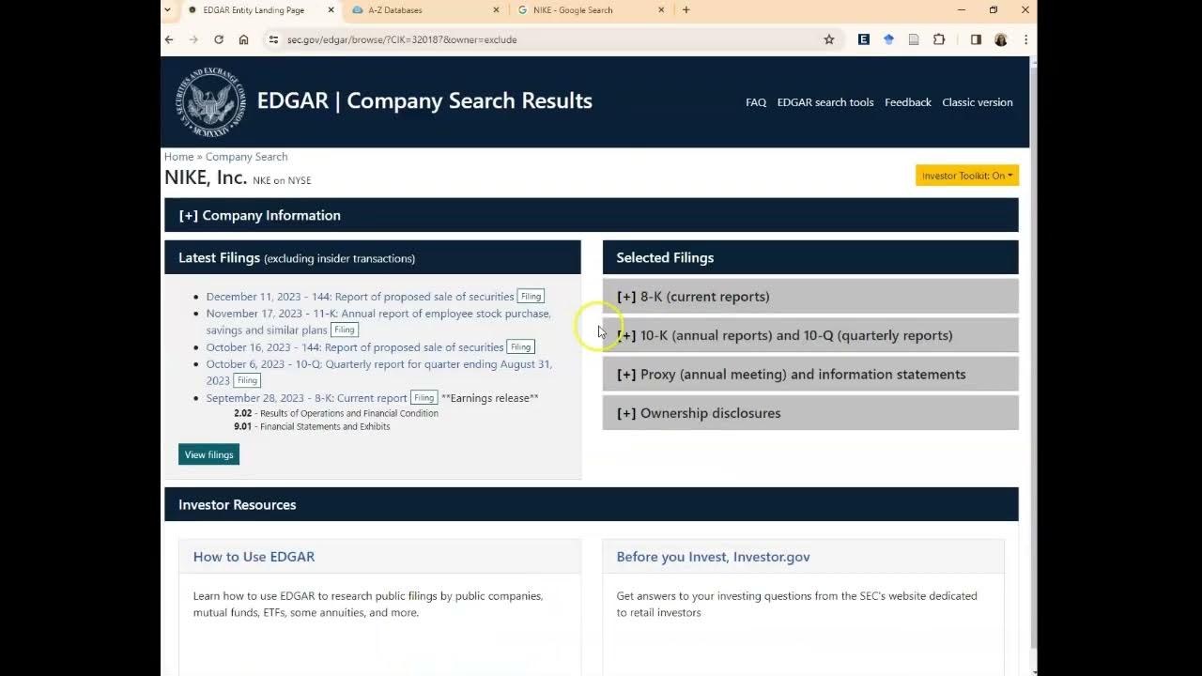
Task: Click the page vertical scrollbar
Action: point(1033,357)
